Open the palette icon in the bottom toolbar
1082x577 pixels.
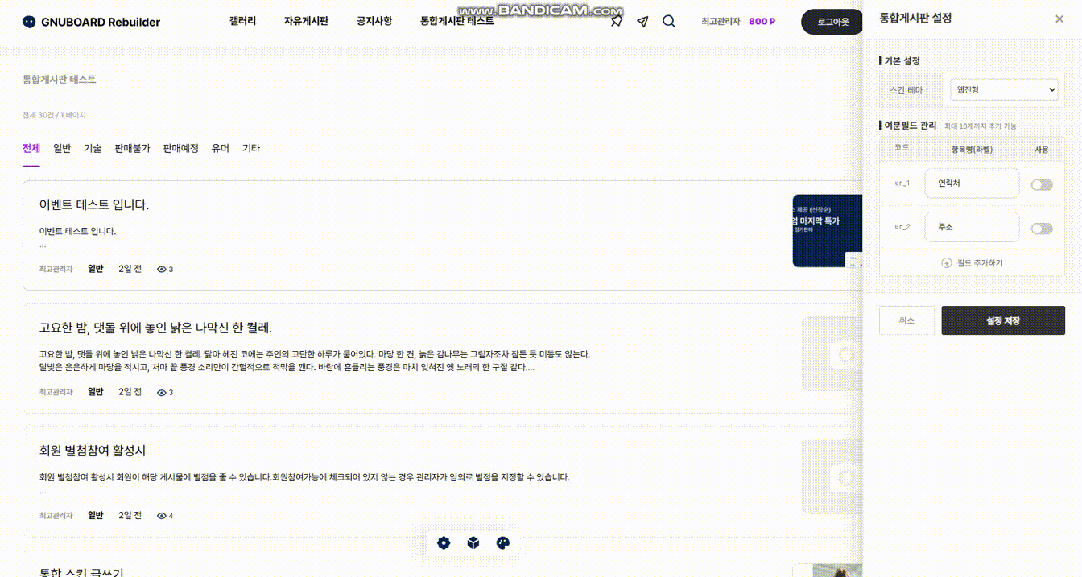(503, 543)
